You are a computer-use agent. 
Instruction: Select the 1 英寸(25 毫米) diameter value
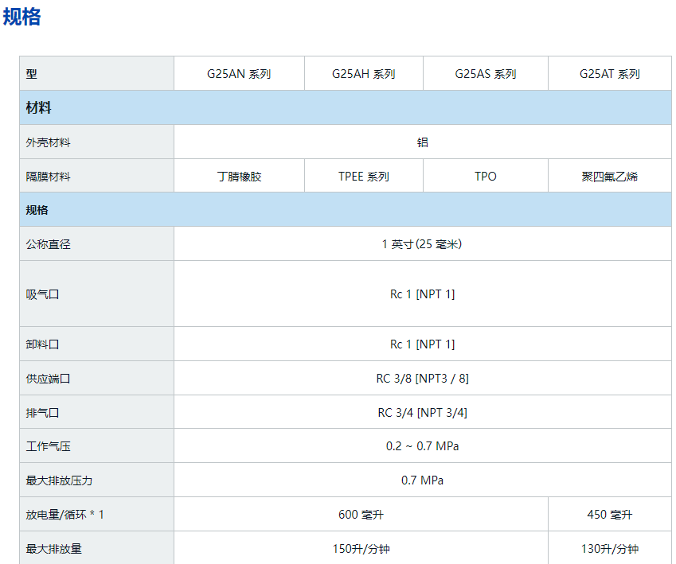click(422, 244)
